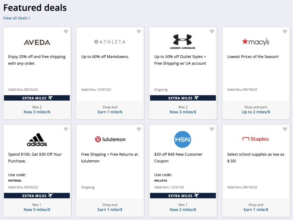293x220 pixels.
Task: Favorite the Staples deal heart
Action: (x=285, y=129)
